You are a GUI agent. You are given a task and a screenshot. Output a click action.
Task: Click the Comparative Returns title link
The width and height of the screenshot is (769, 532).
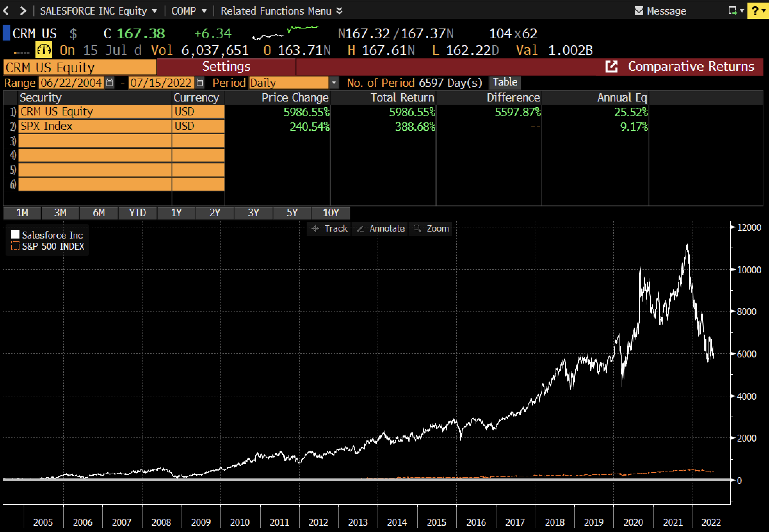pos(691,66)
